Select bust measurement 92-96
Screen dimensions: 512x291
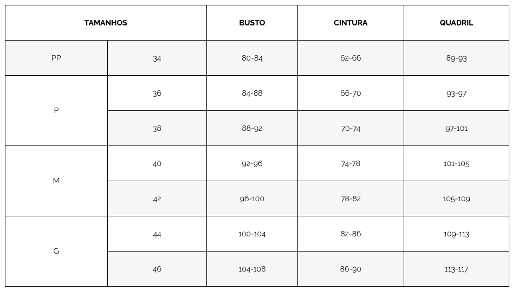252,163
